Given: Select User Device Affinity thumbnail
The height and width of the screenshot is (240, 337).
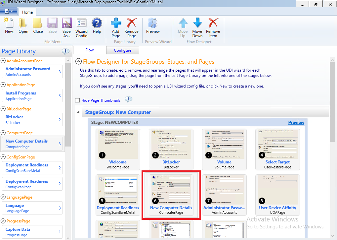Looking at the screenshot, I should [277, 195].
